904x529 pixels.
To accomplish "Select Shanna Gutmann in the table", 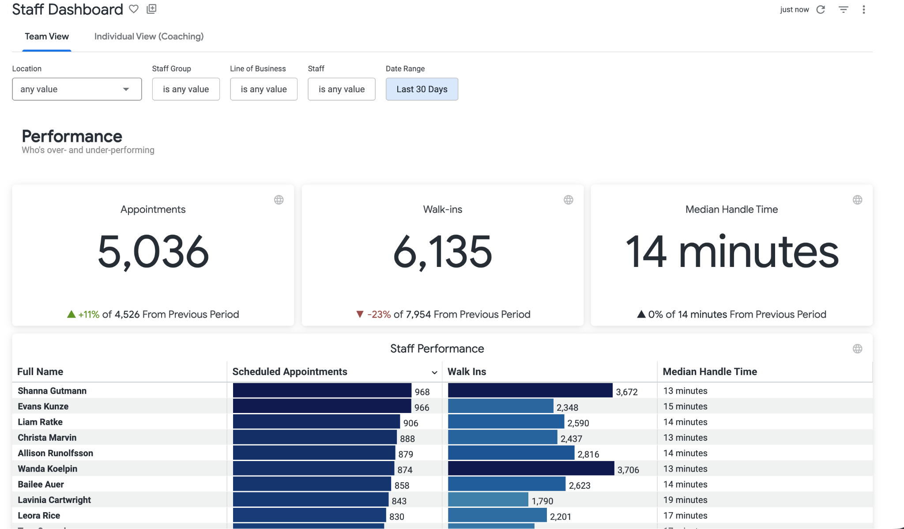I will coord(52,391).
